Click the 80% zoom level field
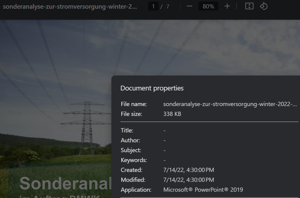 208,6
